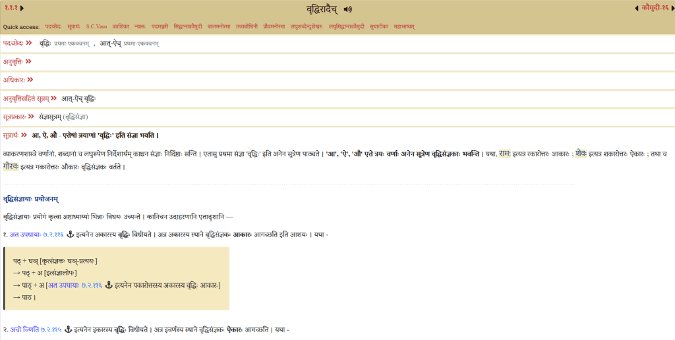Viewport: 675px width, 340px height.
Task: Expand the अनुवृत्तिः section
Action: pos(28,61)
